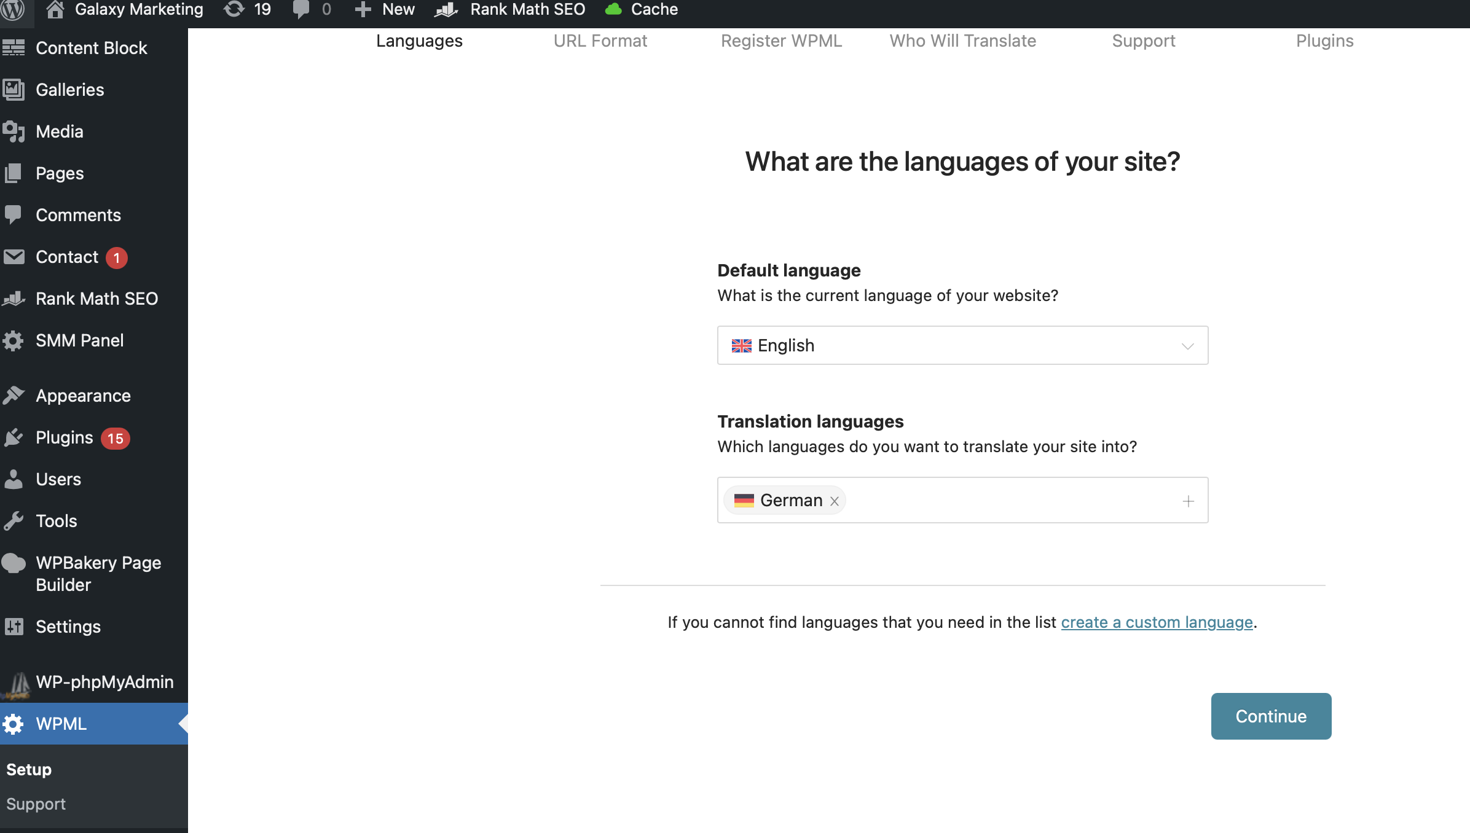The image size is (1470, 833).
Task: Open Setup submenu under WPML
Action: 29,770
